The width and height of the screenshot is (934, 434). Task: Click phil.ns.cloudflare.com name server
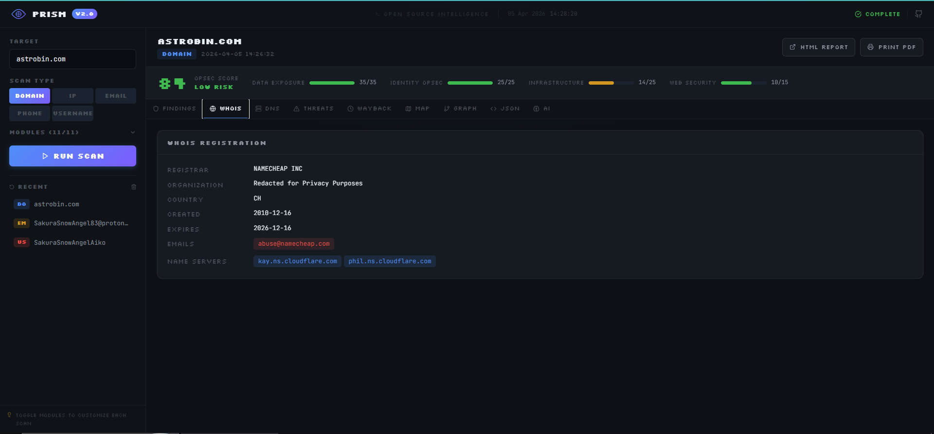point(390,261)
